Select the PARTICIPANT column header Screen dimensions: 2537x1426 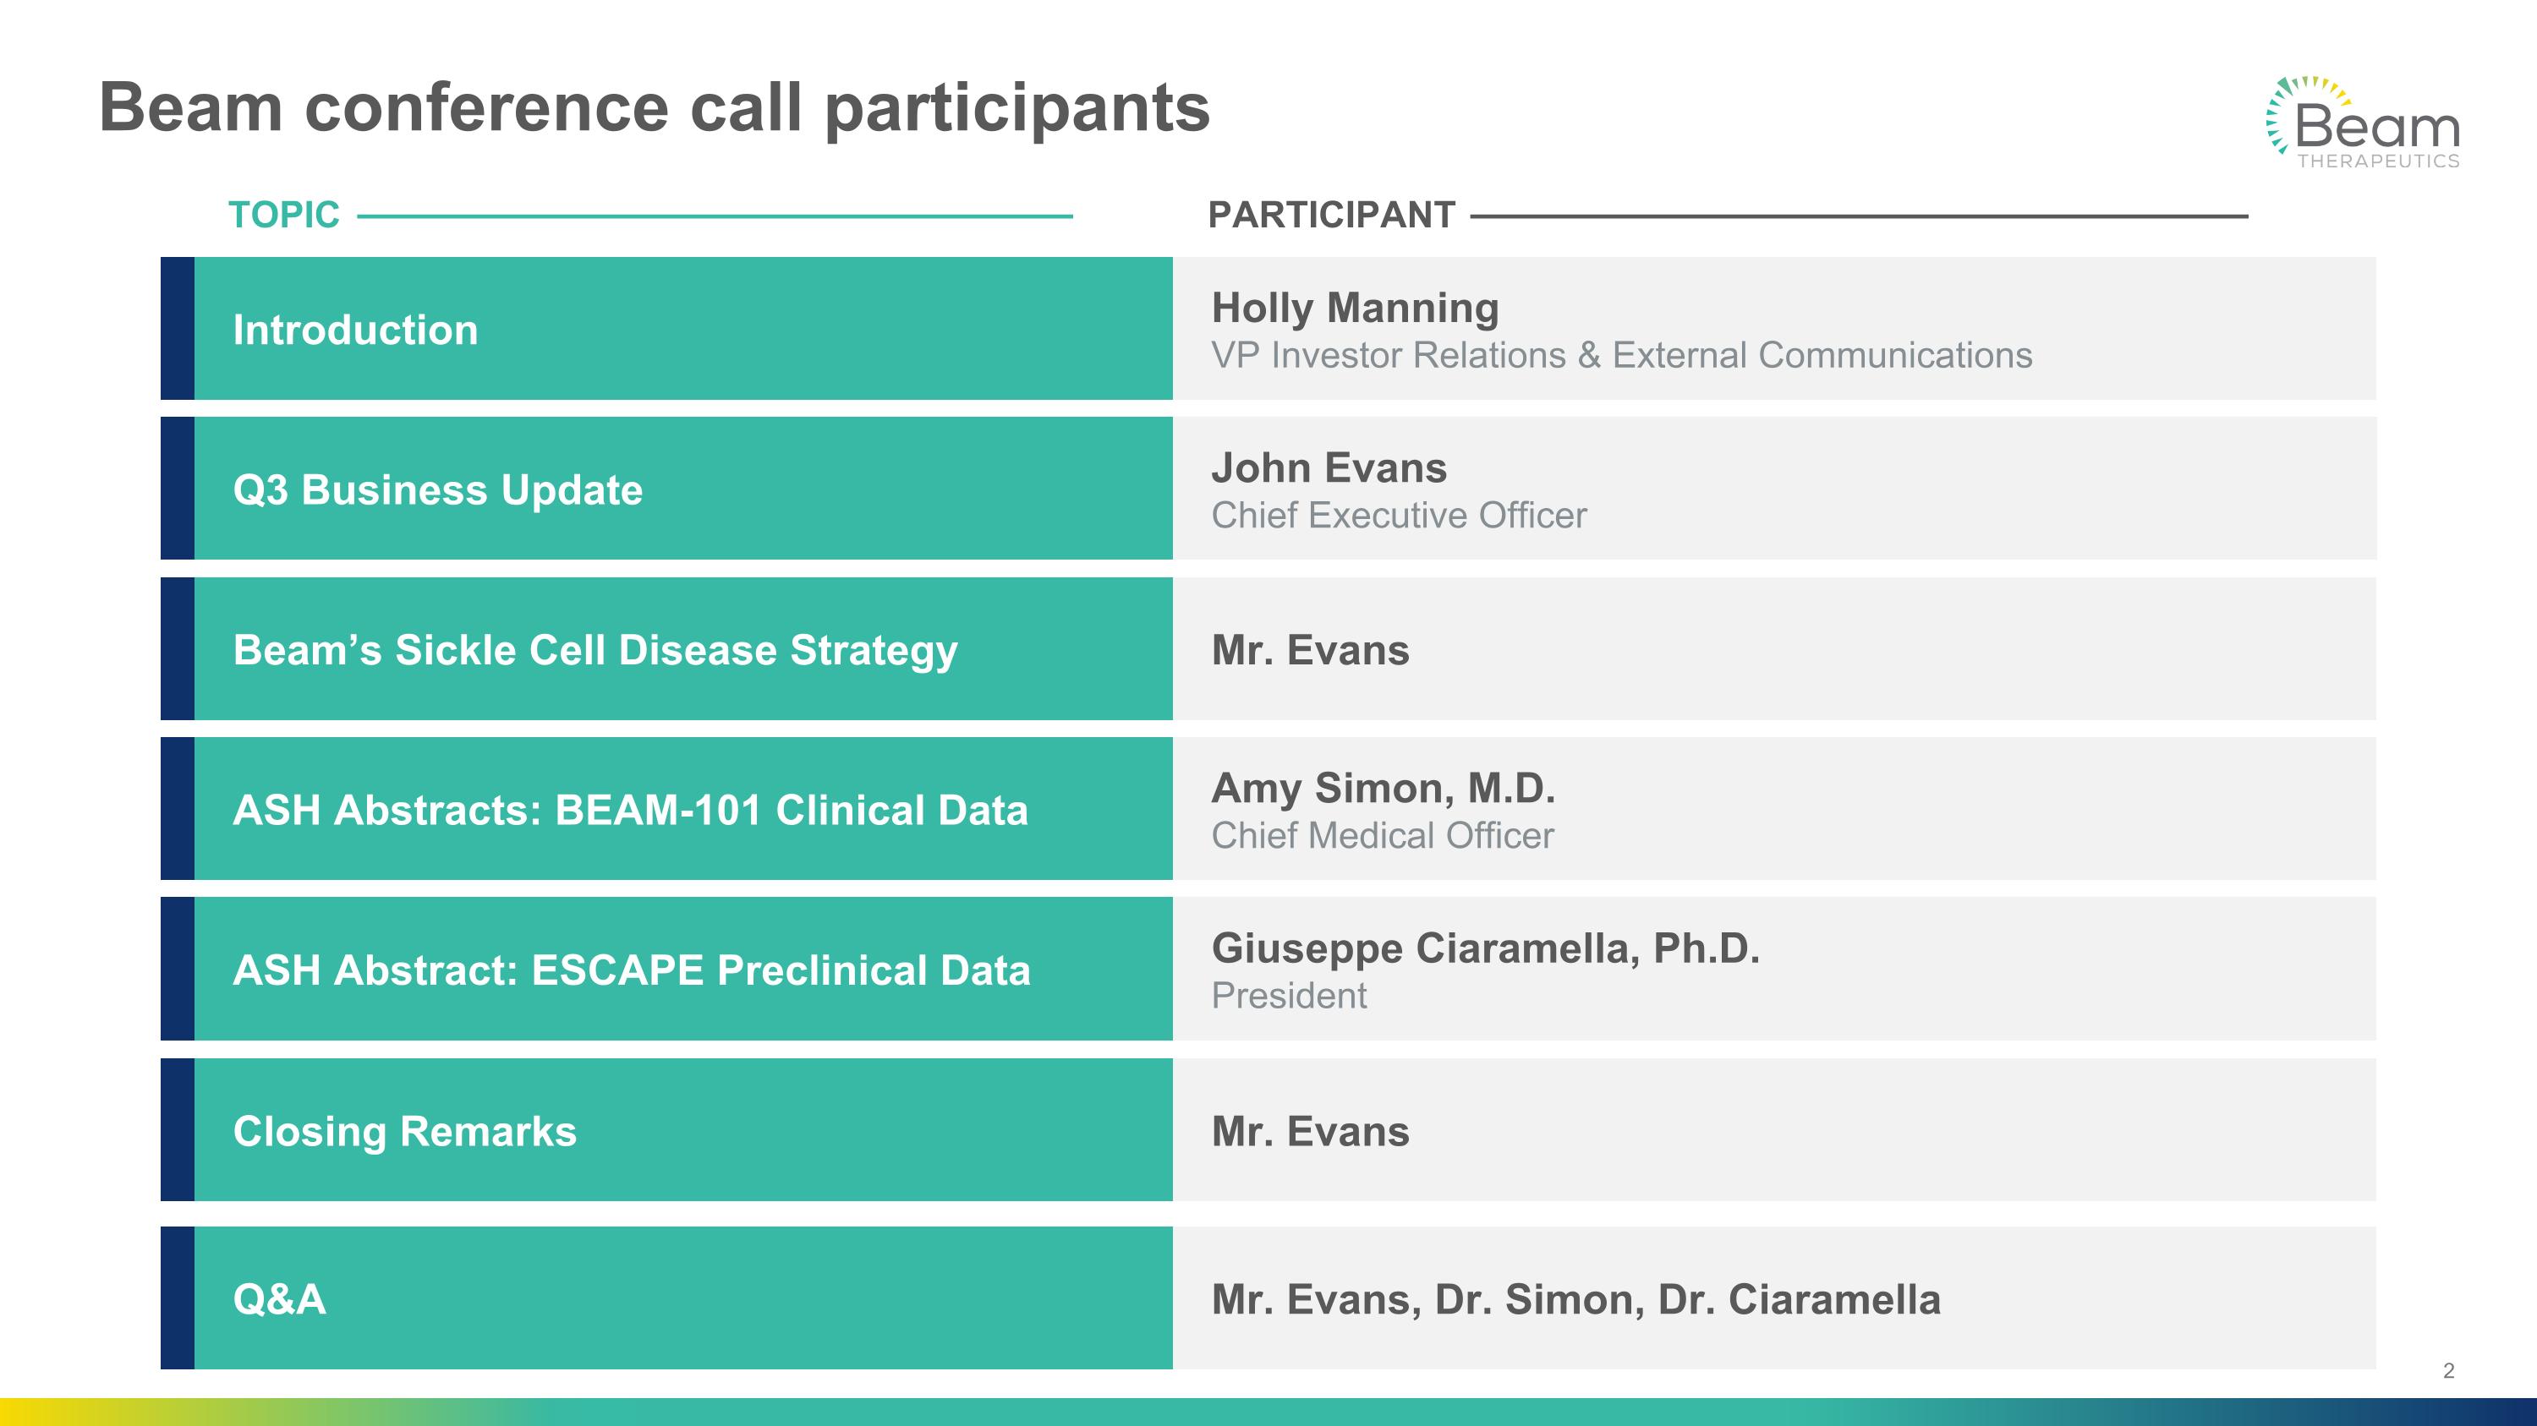1330,215
